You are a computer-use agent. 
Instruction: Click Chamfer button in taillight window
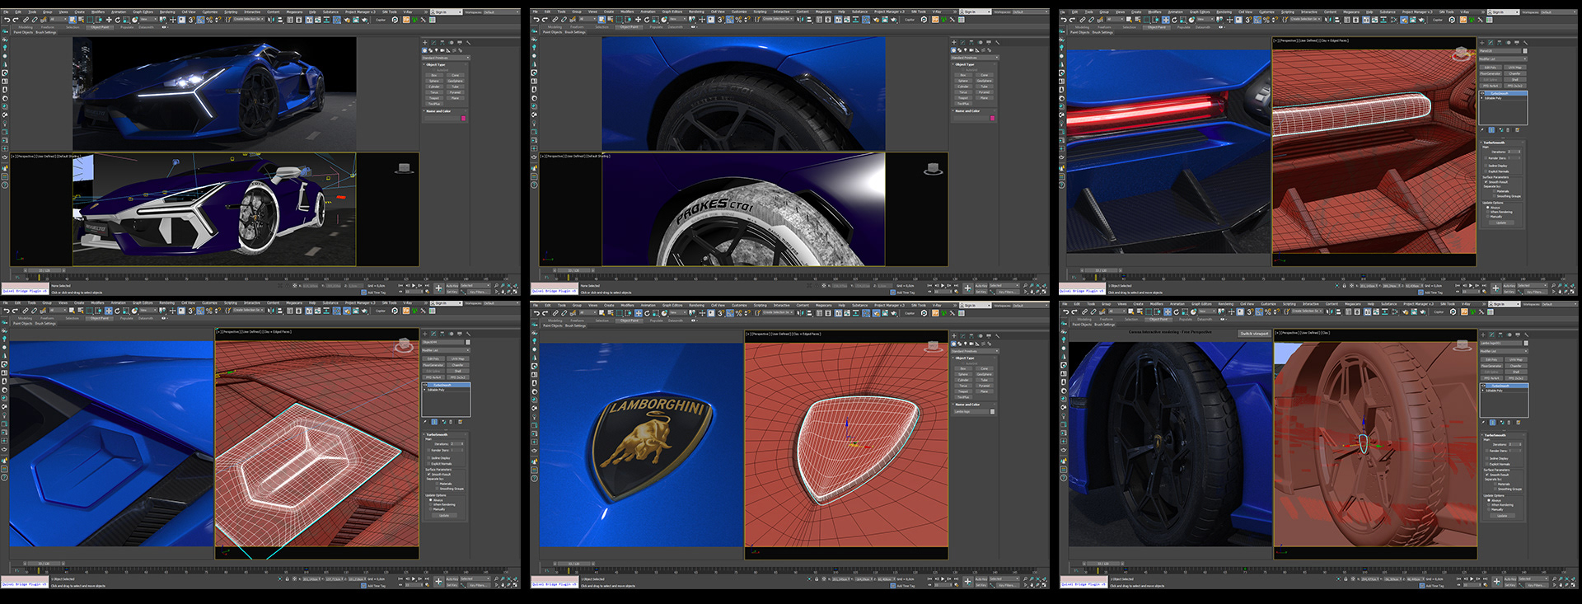1514,73
